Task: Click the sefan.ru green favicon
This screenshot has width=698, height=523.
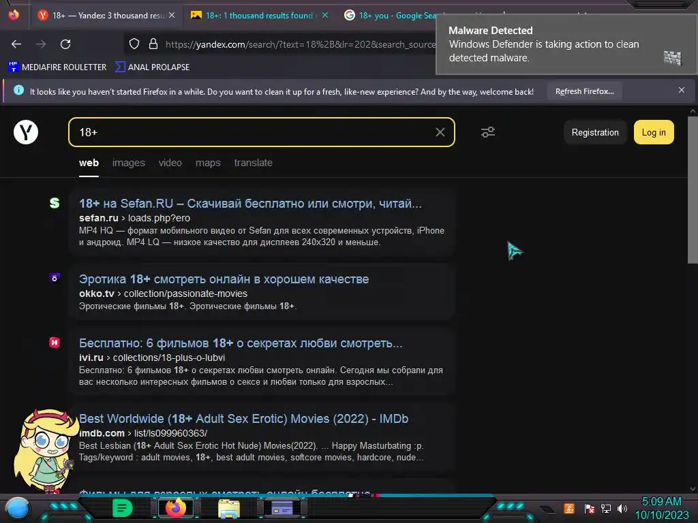Action: pos(55,203)
